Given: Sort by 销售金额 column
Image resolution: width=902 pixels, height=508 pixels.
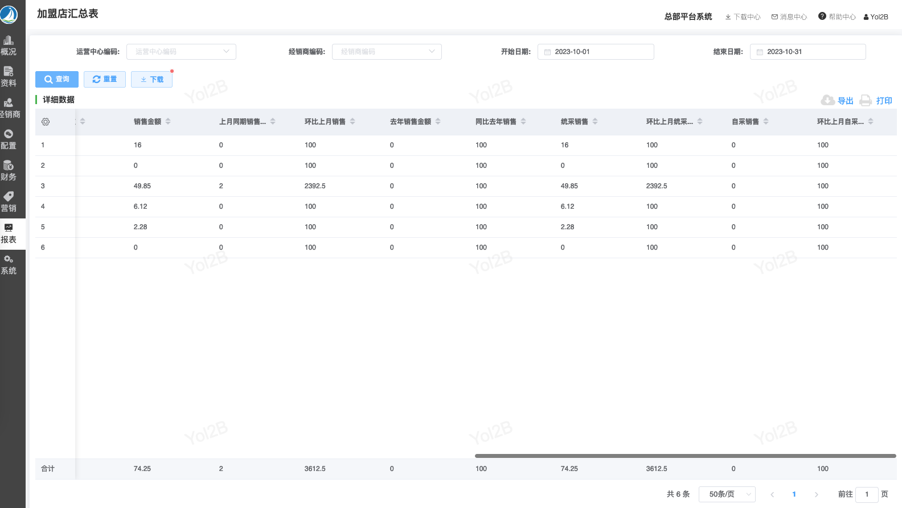Looking at the screenshot, I should coord(168,122).
